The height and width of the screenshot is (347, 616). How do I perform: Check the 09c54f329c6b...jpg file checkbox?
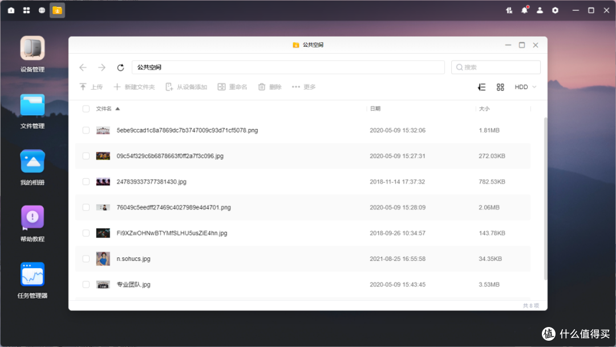point(86,156)
